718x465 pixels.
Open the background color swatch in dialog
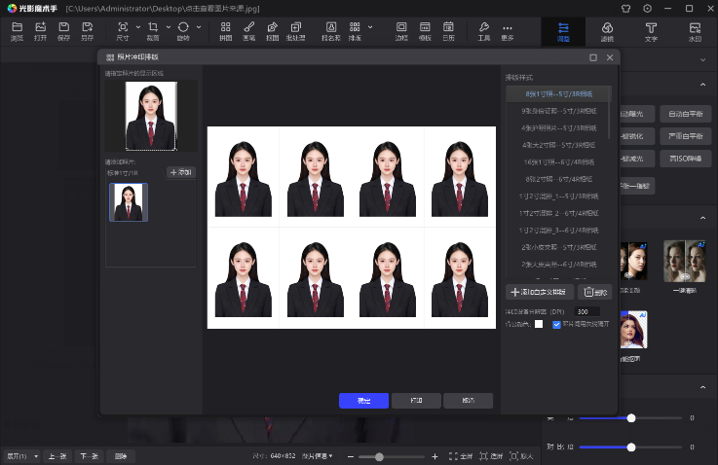click(x=539, y=324)
